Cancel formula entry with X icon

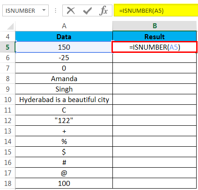tap(71, 10)
